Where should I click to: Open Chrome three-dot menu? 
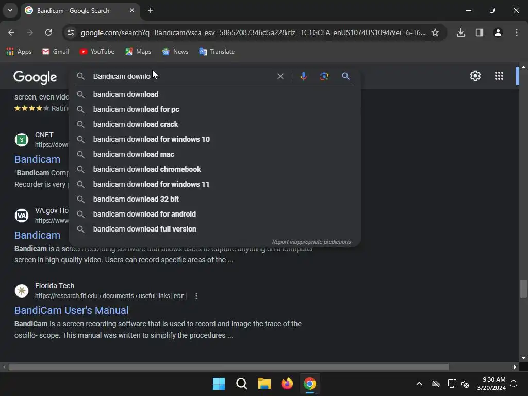(517, 32)
